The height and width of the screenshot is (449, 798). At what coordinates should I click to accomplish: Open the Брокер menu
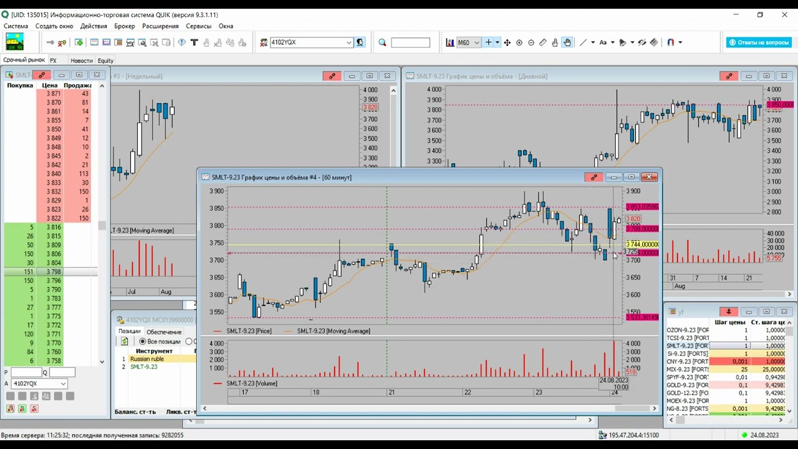tap(125, 26)
